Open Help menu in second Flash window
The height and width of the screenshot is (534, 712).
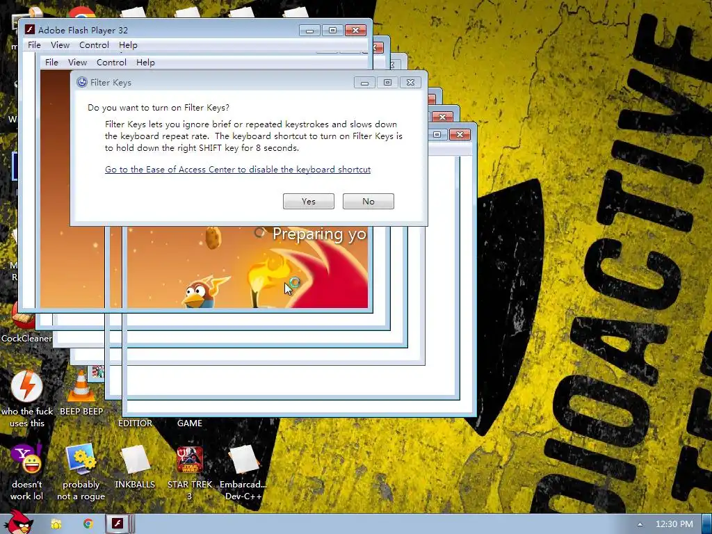click(x=145, y=62)
